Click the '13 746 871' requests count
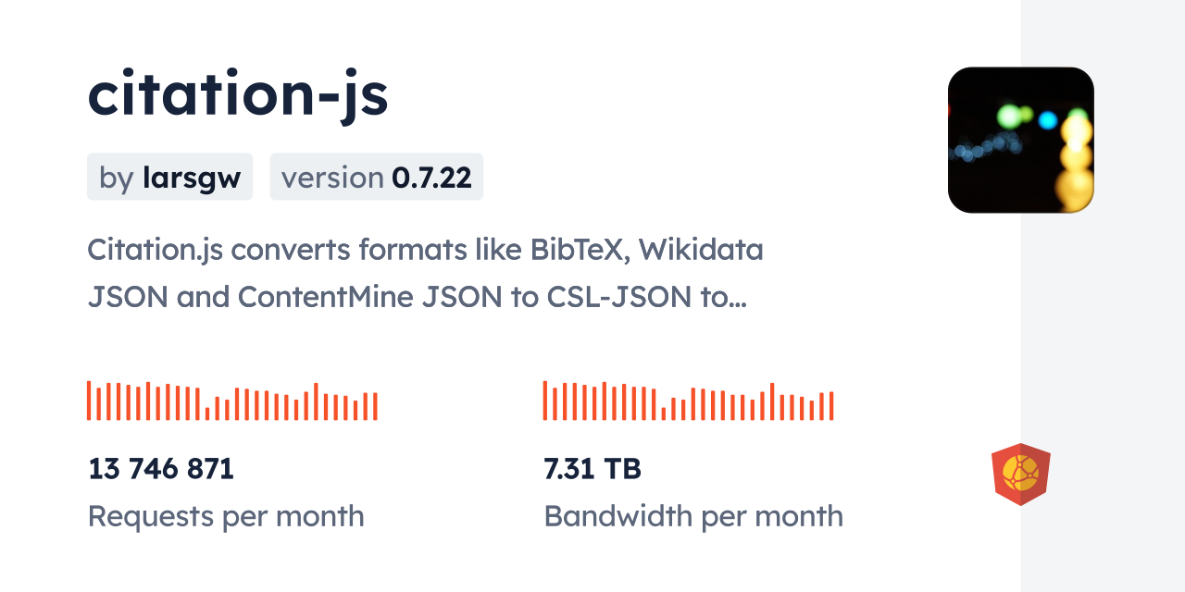The image size is (1185, 592). (161, 469)
